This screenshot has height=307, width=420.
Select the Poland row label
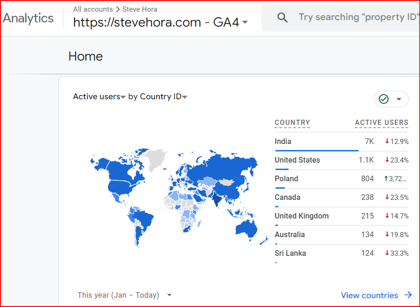click(x=286, y=178)
